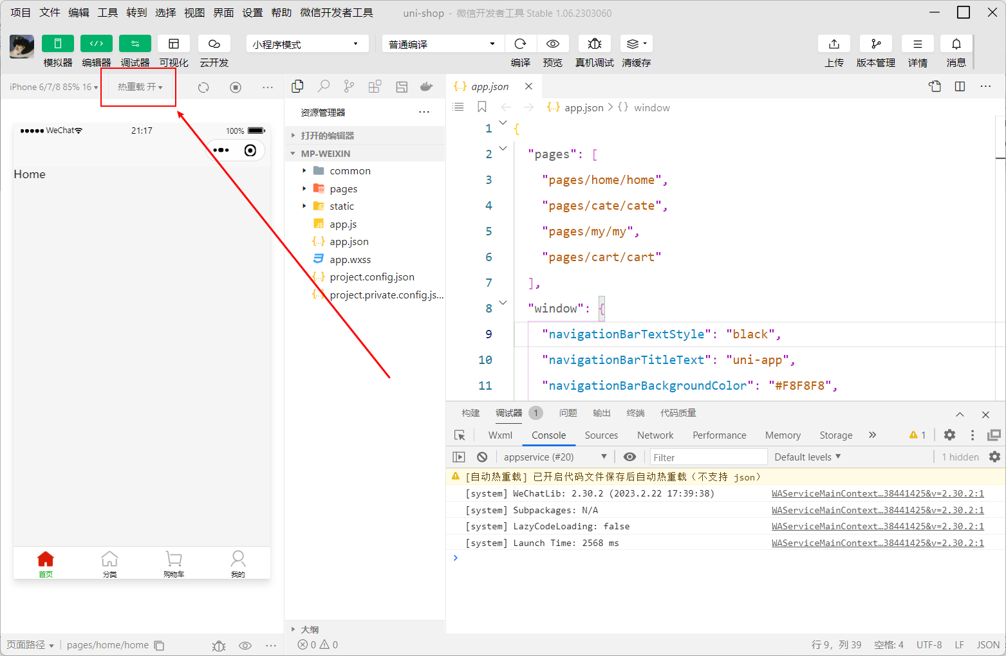Collapse the pages folder in 资源管理器
Image resolution: width=1006 pixels, height=656 pixels.
(305, 188)
